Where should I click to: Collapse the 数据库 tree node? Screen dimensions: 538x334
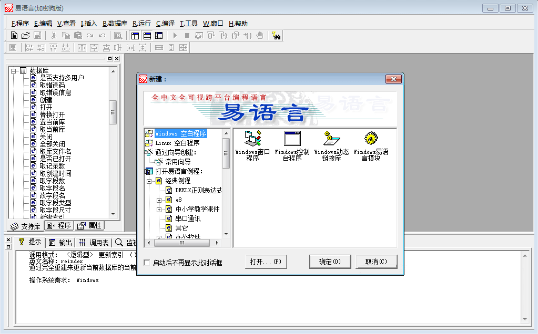point(13,71)
